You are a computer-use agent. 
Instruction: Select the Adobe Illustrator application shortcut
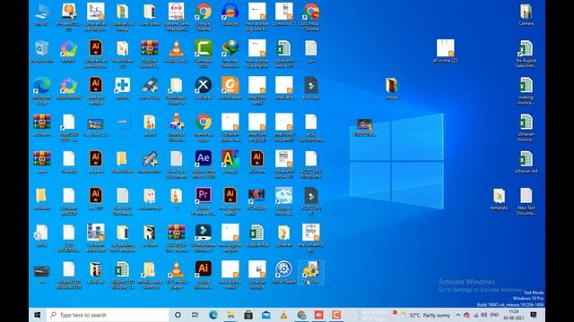[204, 275]
